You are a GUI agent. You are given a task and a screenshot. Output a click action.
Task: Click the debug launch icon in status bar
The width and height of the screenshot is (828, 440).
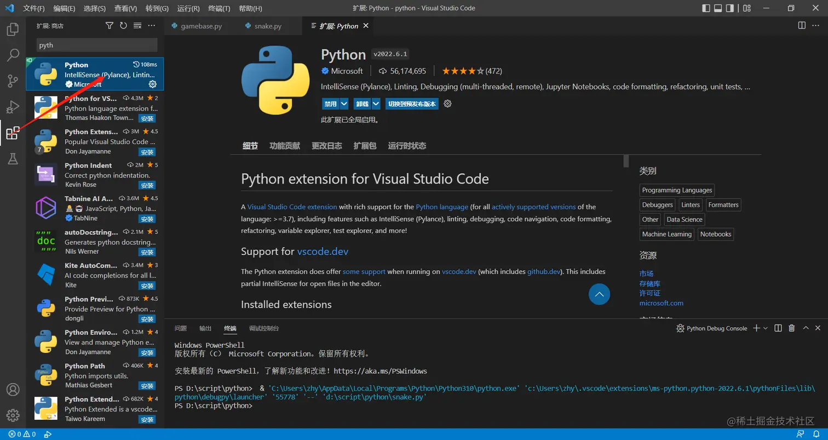48,434
